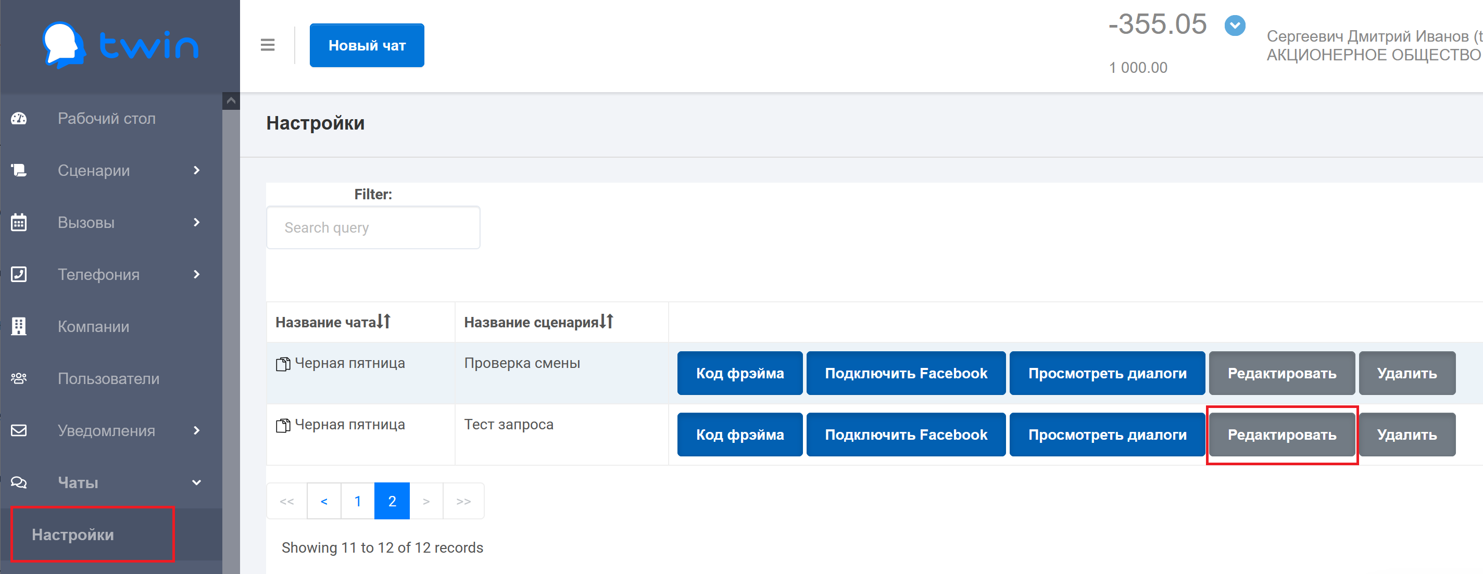Click Код фрэйма for Проверка смены
Viewport: 1483px width, 574px height.
[x=740, y=373]
